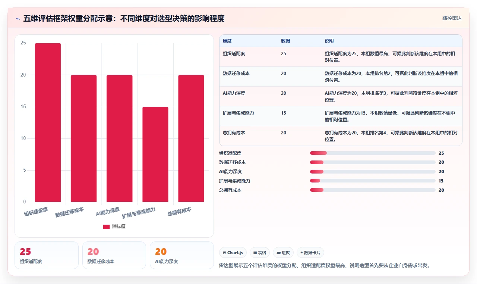The width and height of the screenshot is (477, 284).
Task: Click the y-axis label 25
Action: pyautogui.click(x=23, y=43)
